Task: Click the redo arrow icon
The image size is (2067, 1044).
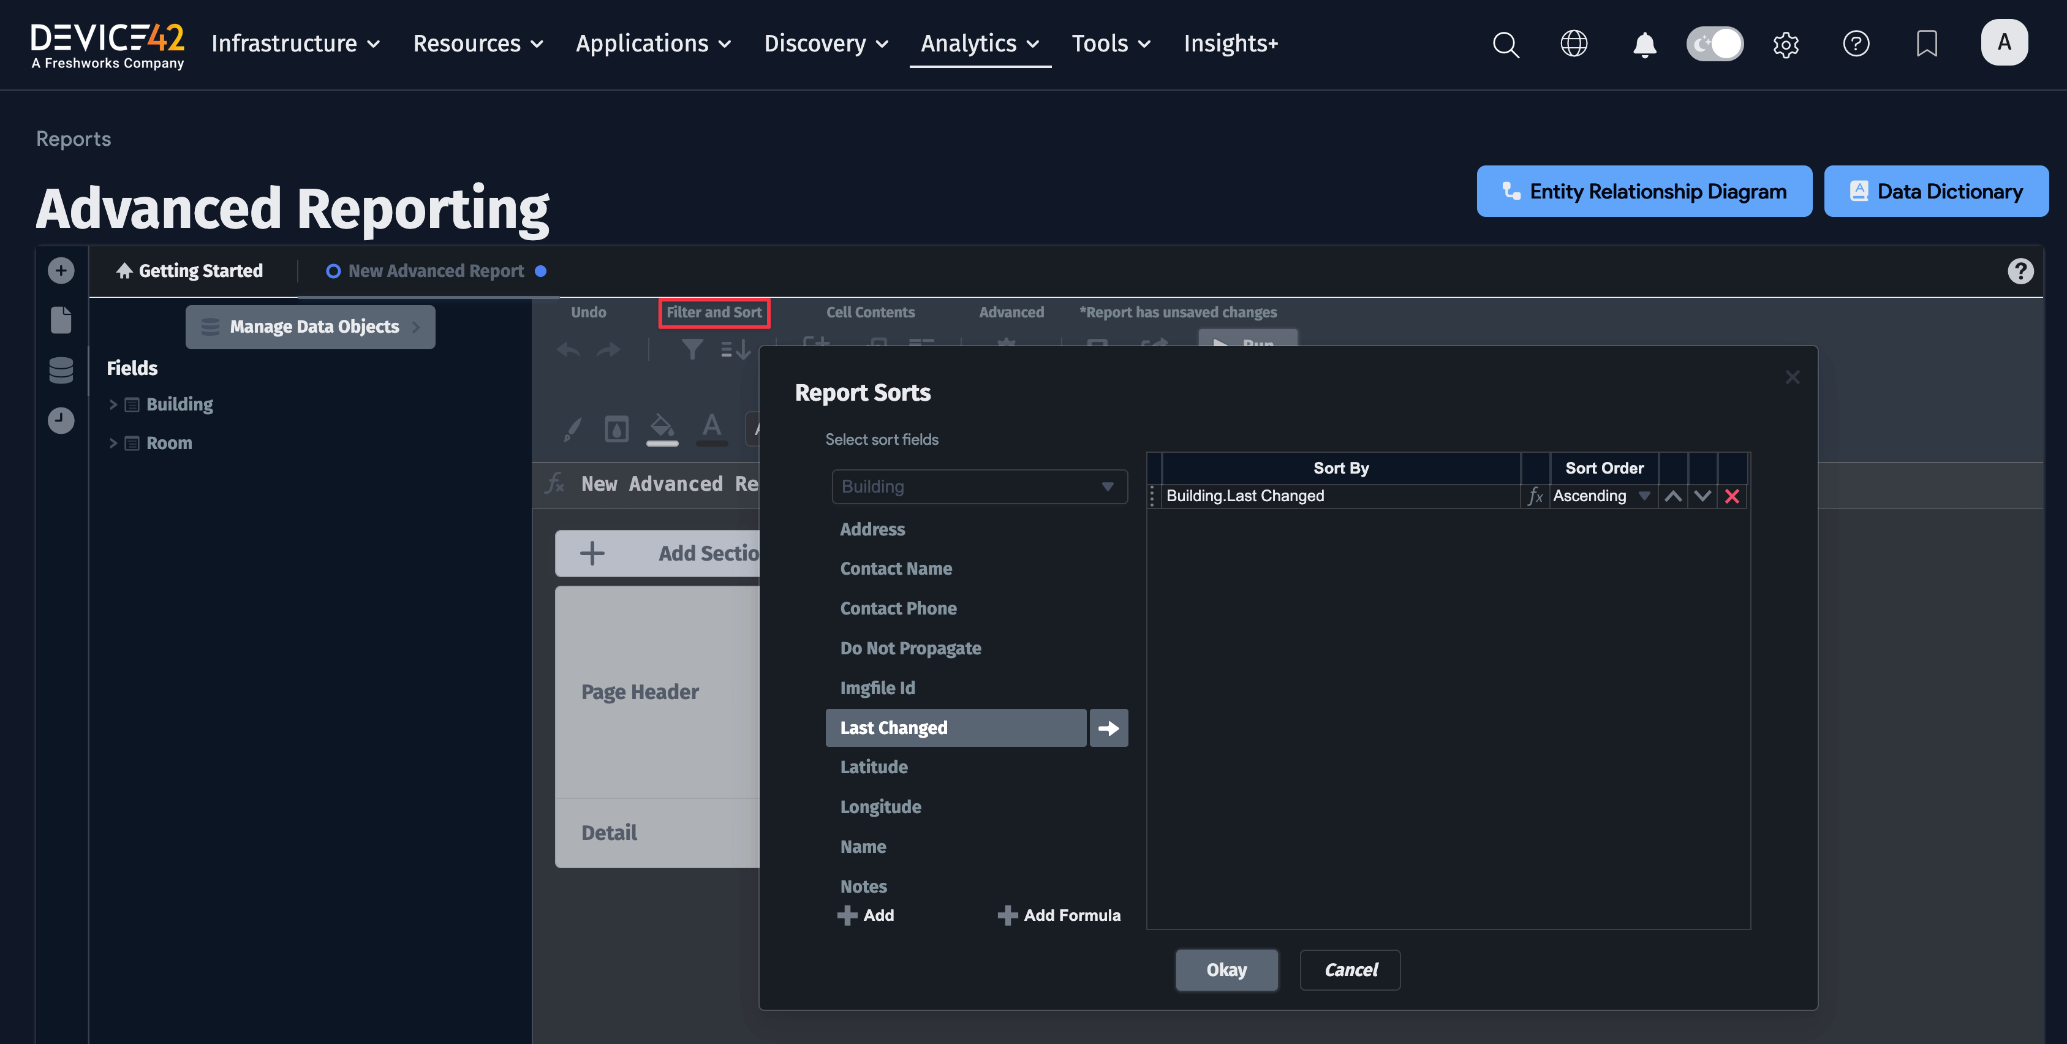Action: pos(609,350)
